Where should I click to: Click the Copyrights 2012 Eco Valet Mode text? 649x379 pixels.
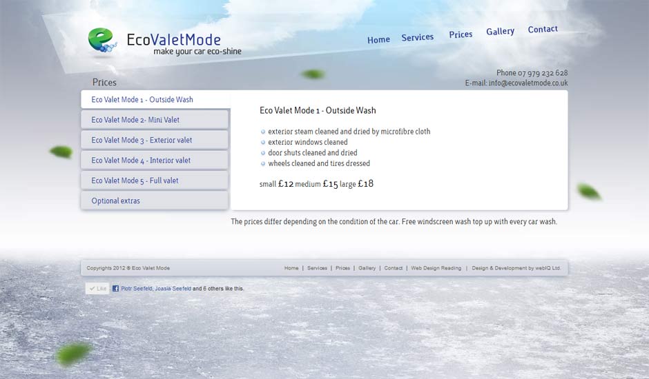pyautogui.click(x=128, y=268)
